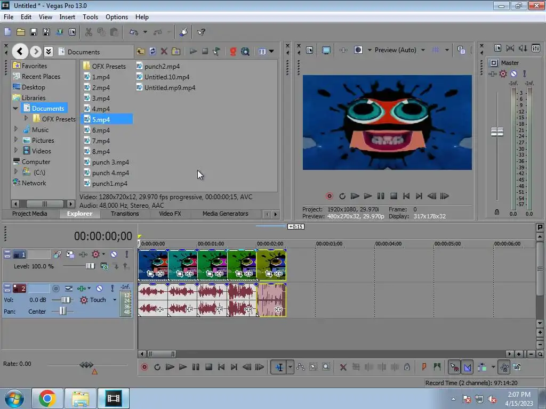This screenshot has height=409, width=546.
Task: Click the fifth yellow video clip thumbnail
Action: 271,265
